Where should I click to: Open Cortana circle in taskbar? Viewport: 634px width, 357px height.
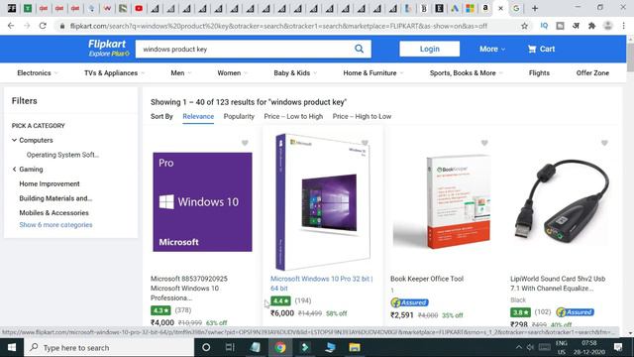point(206,347)
